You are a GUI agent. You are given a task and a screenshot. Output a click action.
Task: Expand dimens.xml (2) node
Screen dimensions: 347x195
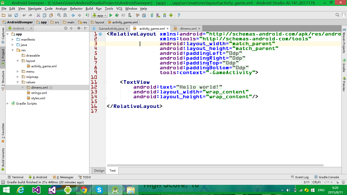(23, 87)
